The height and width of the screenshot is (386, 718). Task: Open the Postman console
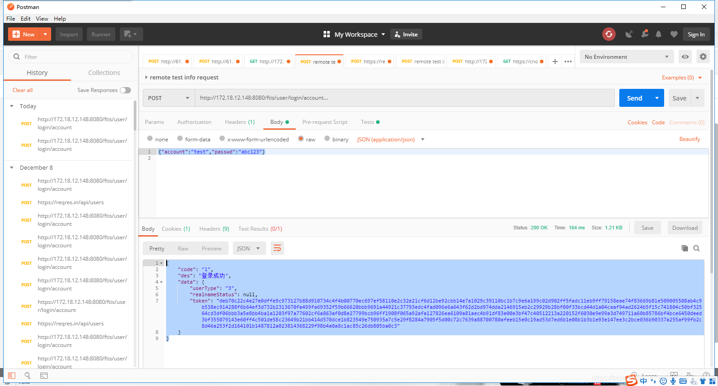[x=44, y=376]
